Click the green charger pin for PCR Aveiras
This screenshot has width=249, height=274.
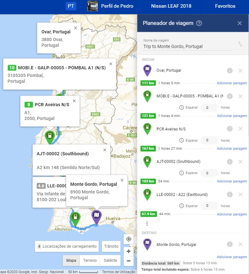[x=147, y=129]
